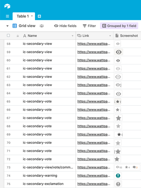This screenshot has width=141, height=188.
Task: Open the Filter options
Action: click(89, 26)
